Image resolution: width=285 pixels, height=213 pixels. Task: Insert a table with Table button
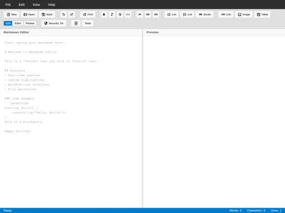coord(262,15)
